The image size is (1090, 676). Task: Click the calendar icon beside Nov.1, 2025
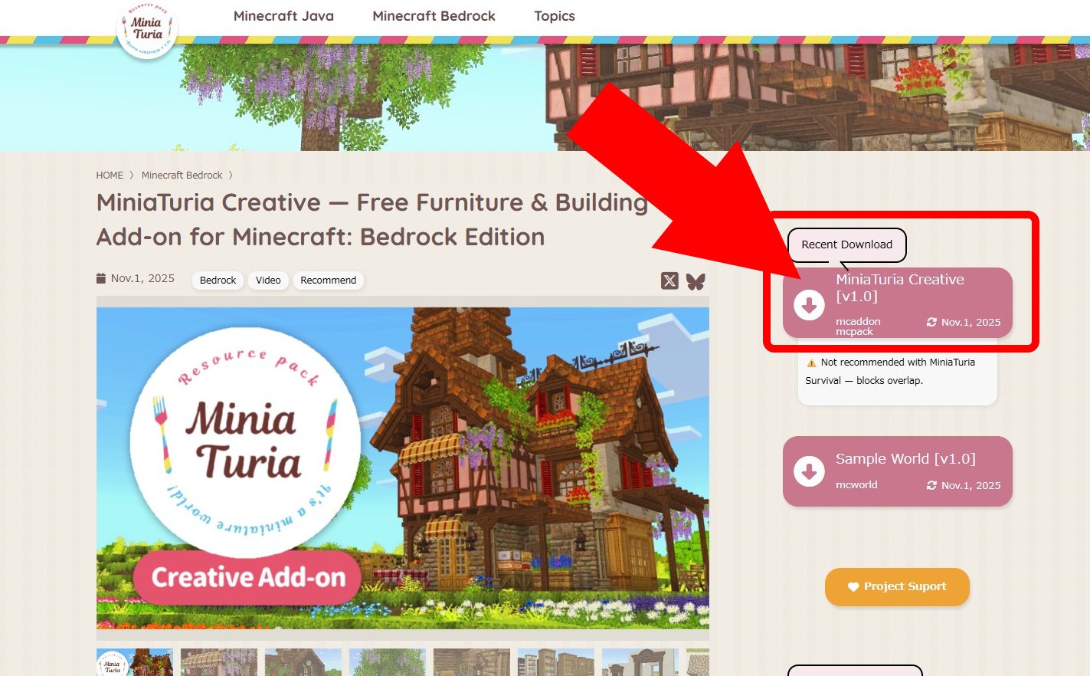click(101, 278)
